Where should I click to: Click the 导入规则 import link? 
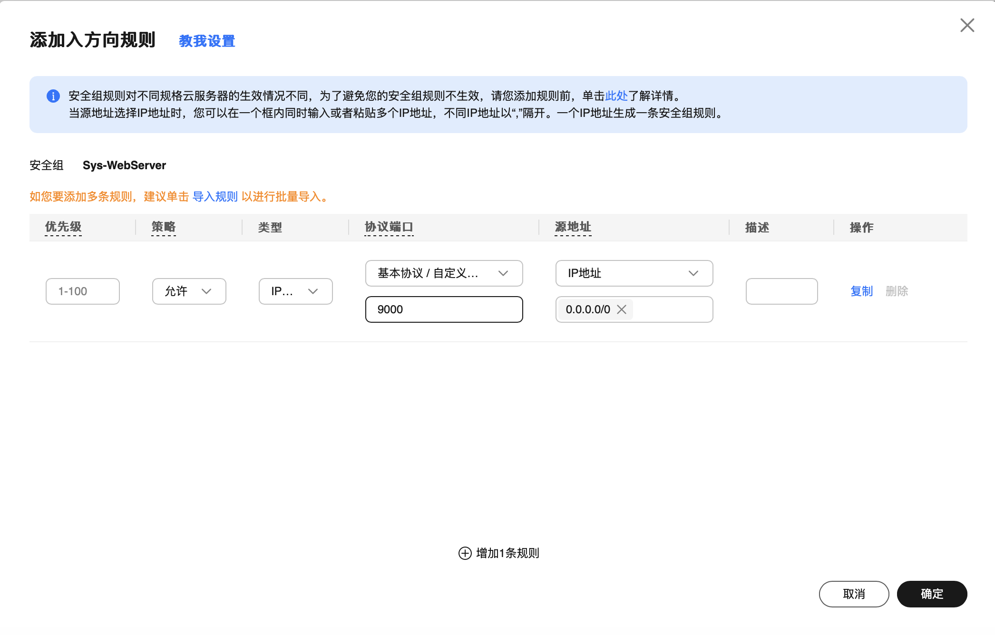tap(215, 197)
